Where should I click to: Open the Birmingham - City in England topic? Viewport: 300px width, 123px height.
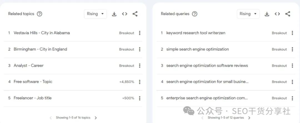[x=40, y=49]
